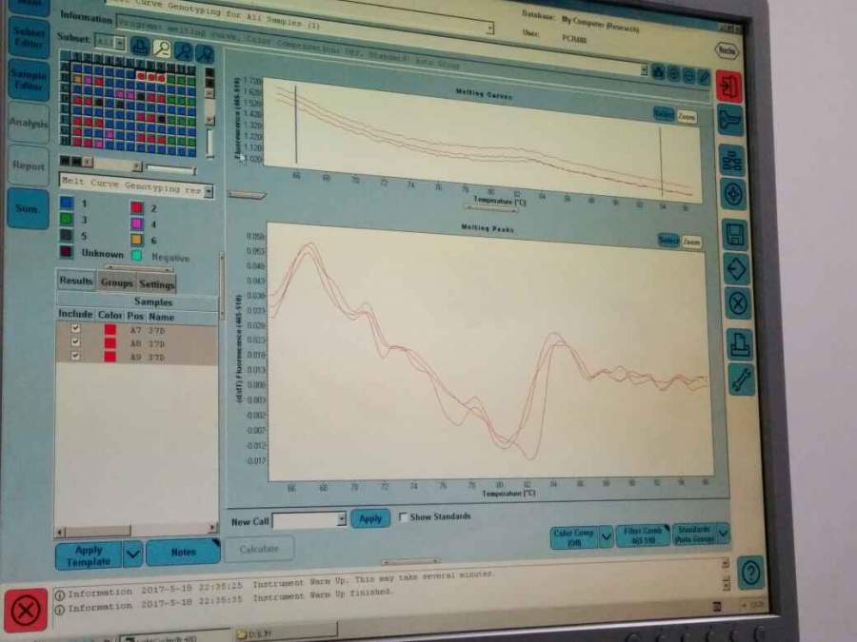Click the log-off icon below the red exit button

(x=730, y=120)
